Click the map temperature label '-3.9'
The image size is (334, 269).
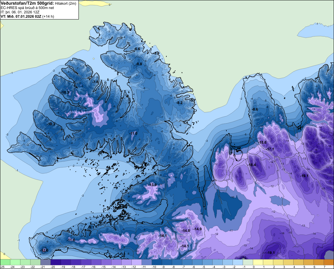click(x=157, y=53)
